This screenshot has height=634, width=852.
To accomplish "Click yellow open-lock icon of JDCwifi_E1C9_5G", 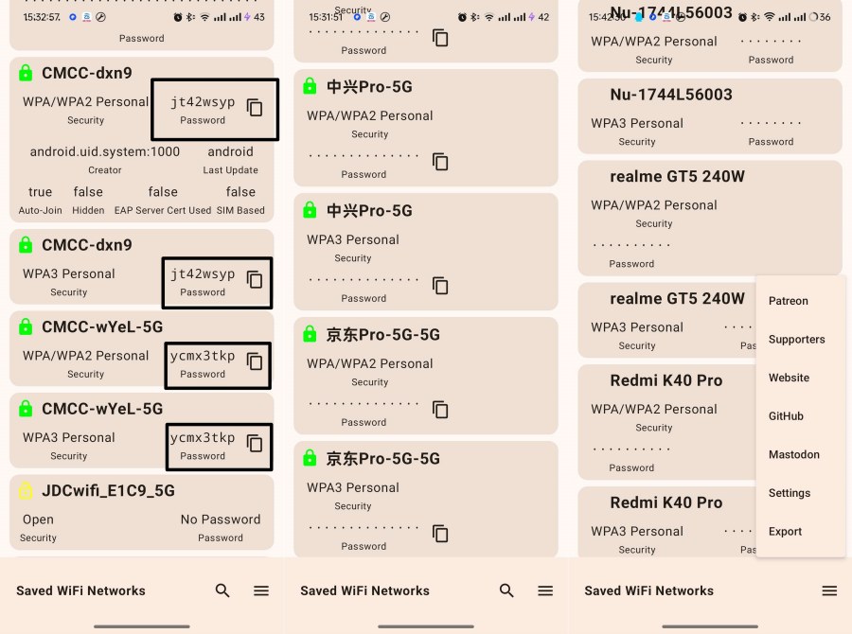I will 26,490.
